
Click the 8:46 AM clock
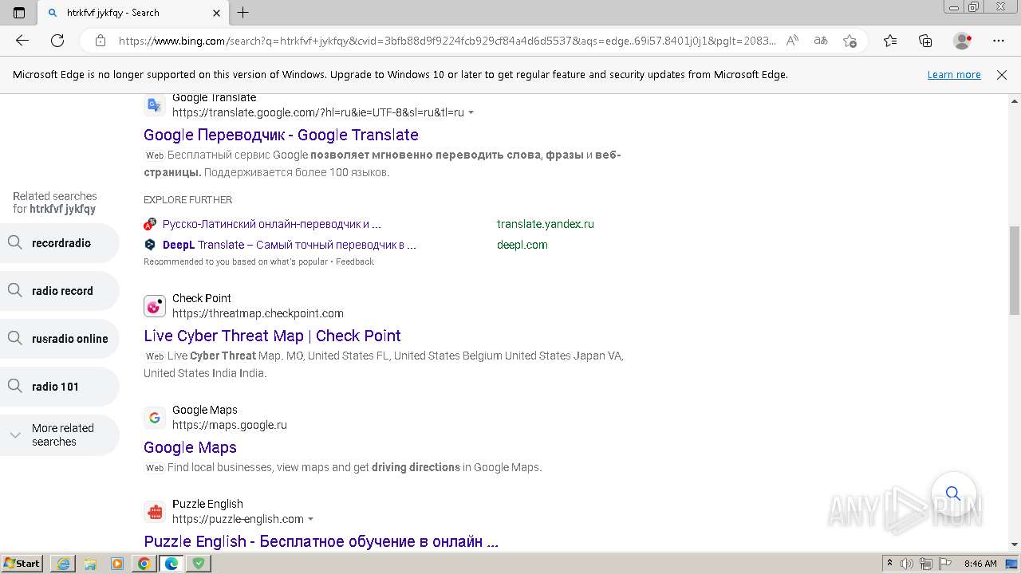click(x=980, y=564)
